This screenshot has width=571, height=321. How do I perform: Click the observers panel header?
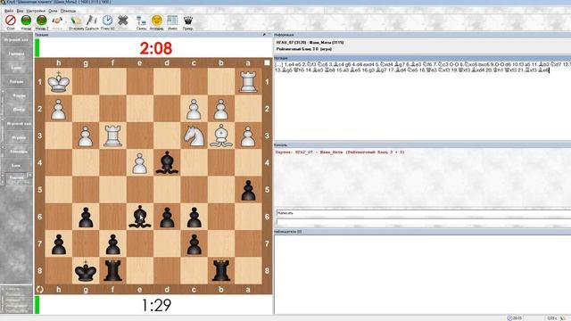[422, 232]
